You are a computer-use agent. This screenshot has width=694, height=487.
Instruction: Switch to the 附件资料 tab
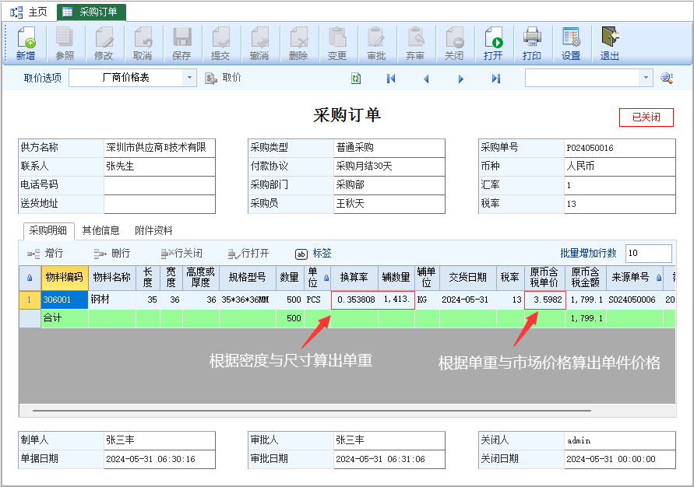pyautogui.click(x=153, y=230)
